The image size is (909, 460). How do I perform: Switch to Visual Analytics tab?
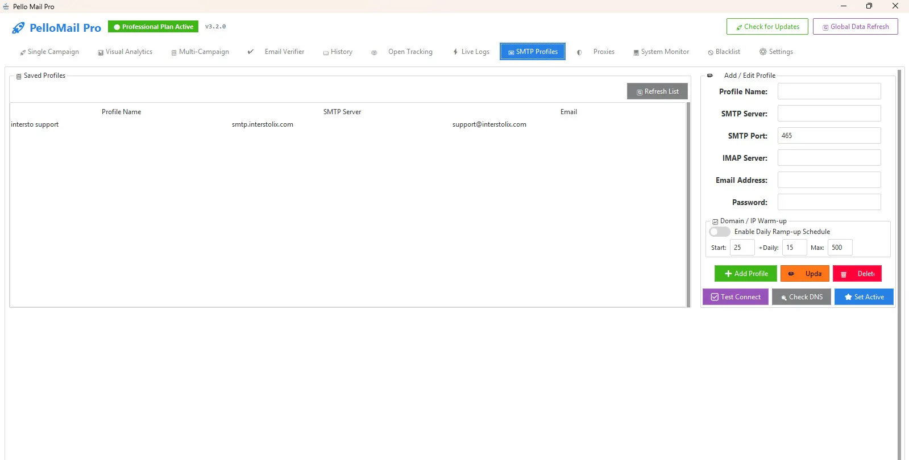(125, 52)
